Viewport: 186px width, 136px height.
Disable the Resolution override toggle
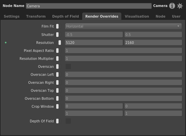tap(59, 43)
